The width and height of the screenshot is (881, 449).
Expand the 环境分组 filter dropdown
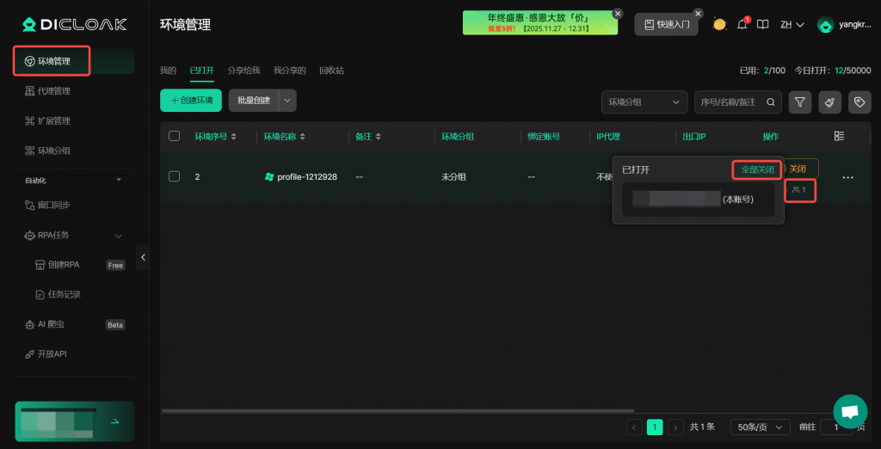click(644, 101)
